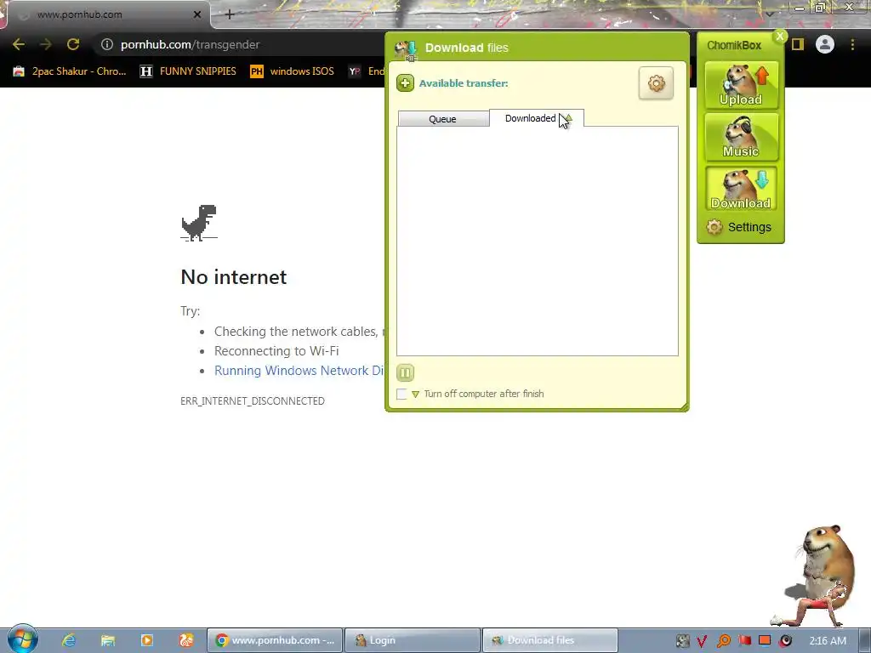Close the current browser tab

(x=197, y=14)
